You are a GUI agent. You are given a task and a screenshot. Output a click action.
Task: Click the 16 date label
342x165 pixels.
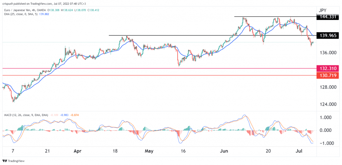click(183, 151)
